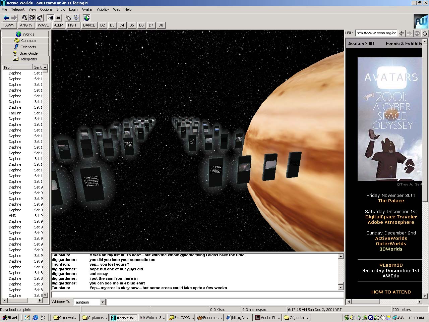Click the web browser back arrow
The height and width of the screenshot is (322, 429).
point(402,33)
